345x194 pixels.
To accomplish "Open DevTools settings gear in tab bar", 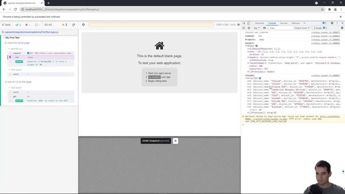I will (332, 23).
